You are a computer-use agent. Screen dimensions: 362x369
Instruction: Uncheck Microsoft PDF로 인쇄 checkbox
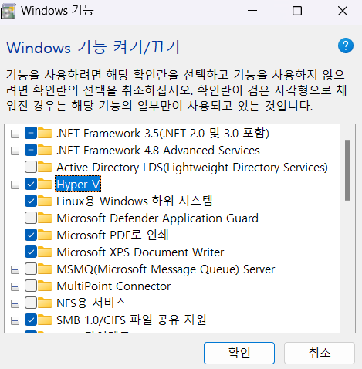click(31, 235)
